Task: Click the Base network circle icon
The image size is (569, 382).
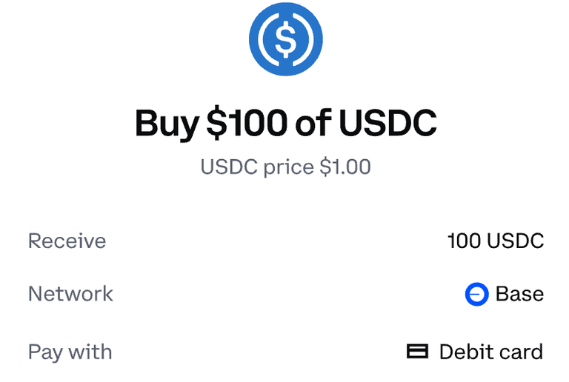Action: 477,294
